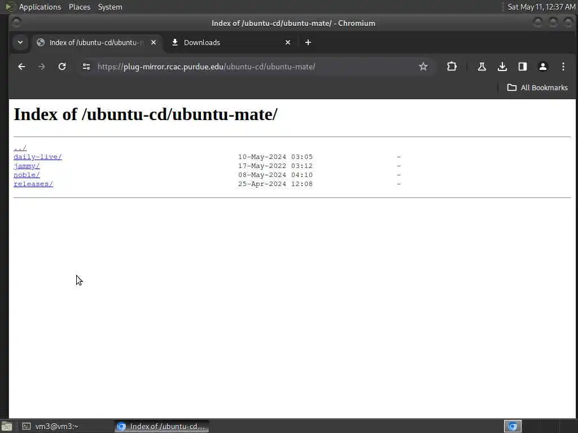Click the clock Sat May 11 in panel

[x=541, y=7]
